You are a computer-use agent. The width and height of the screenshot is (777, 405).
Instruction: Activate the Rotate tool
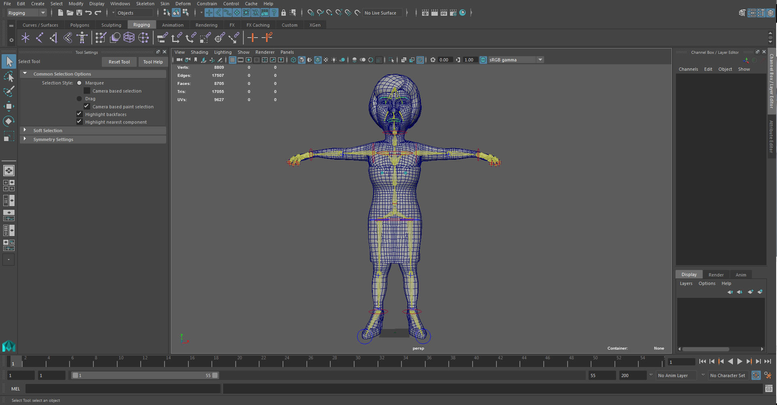pyautogui.click(x=9, y=121)
